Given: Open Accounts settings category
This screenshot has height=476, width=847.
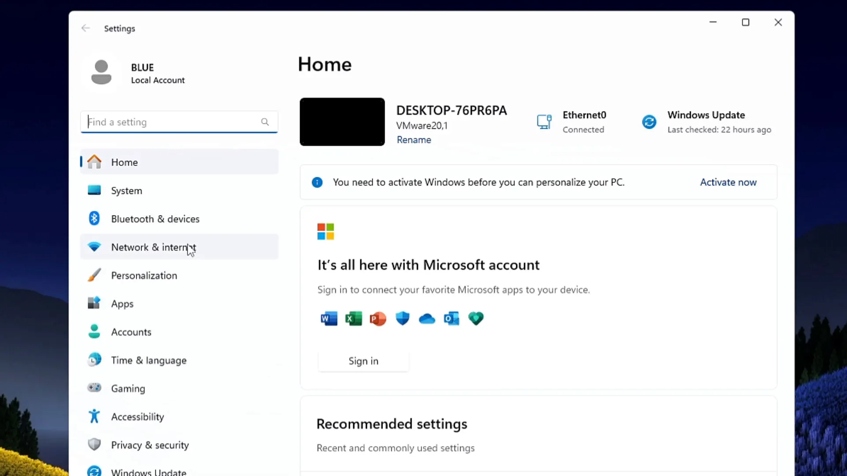Looking at the screenshot, I should (179, 331).
